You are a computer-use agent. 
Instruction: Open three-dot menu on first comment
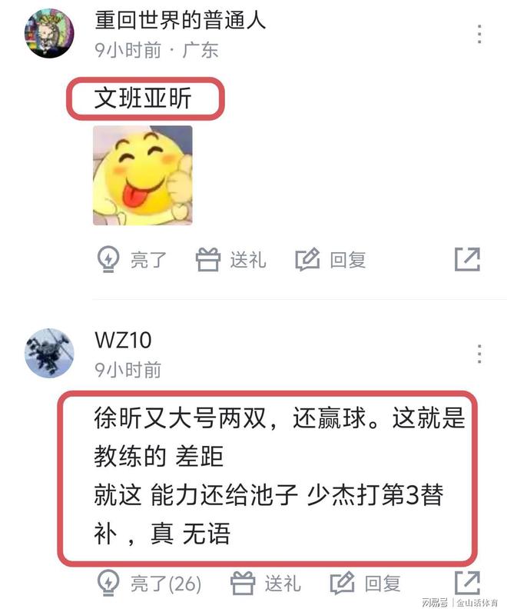[479, 34]
